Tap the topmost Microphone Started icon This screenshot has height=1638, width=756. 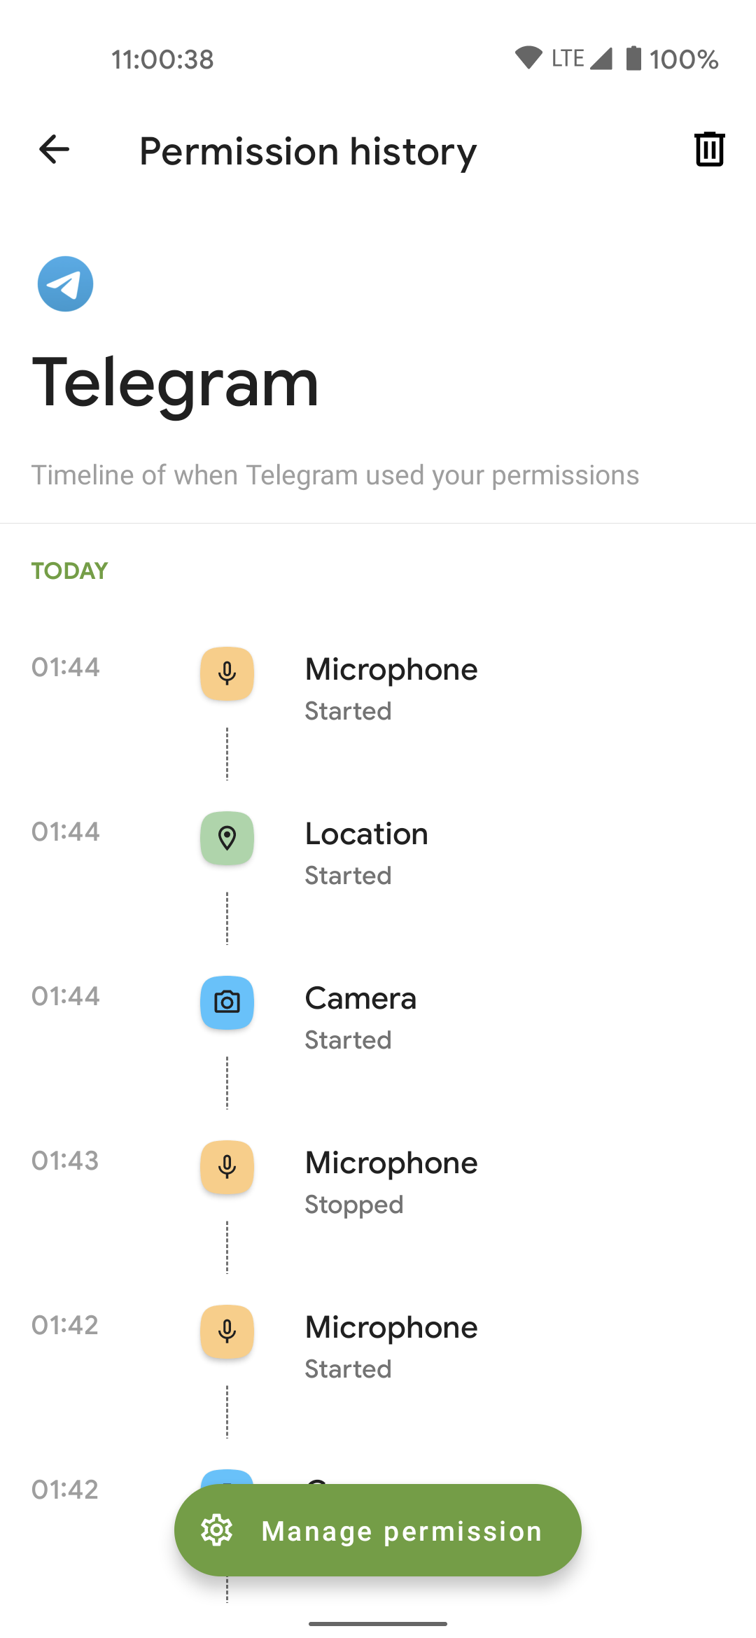[227, 673]
